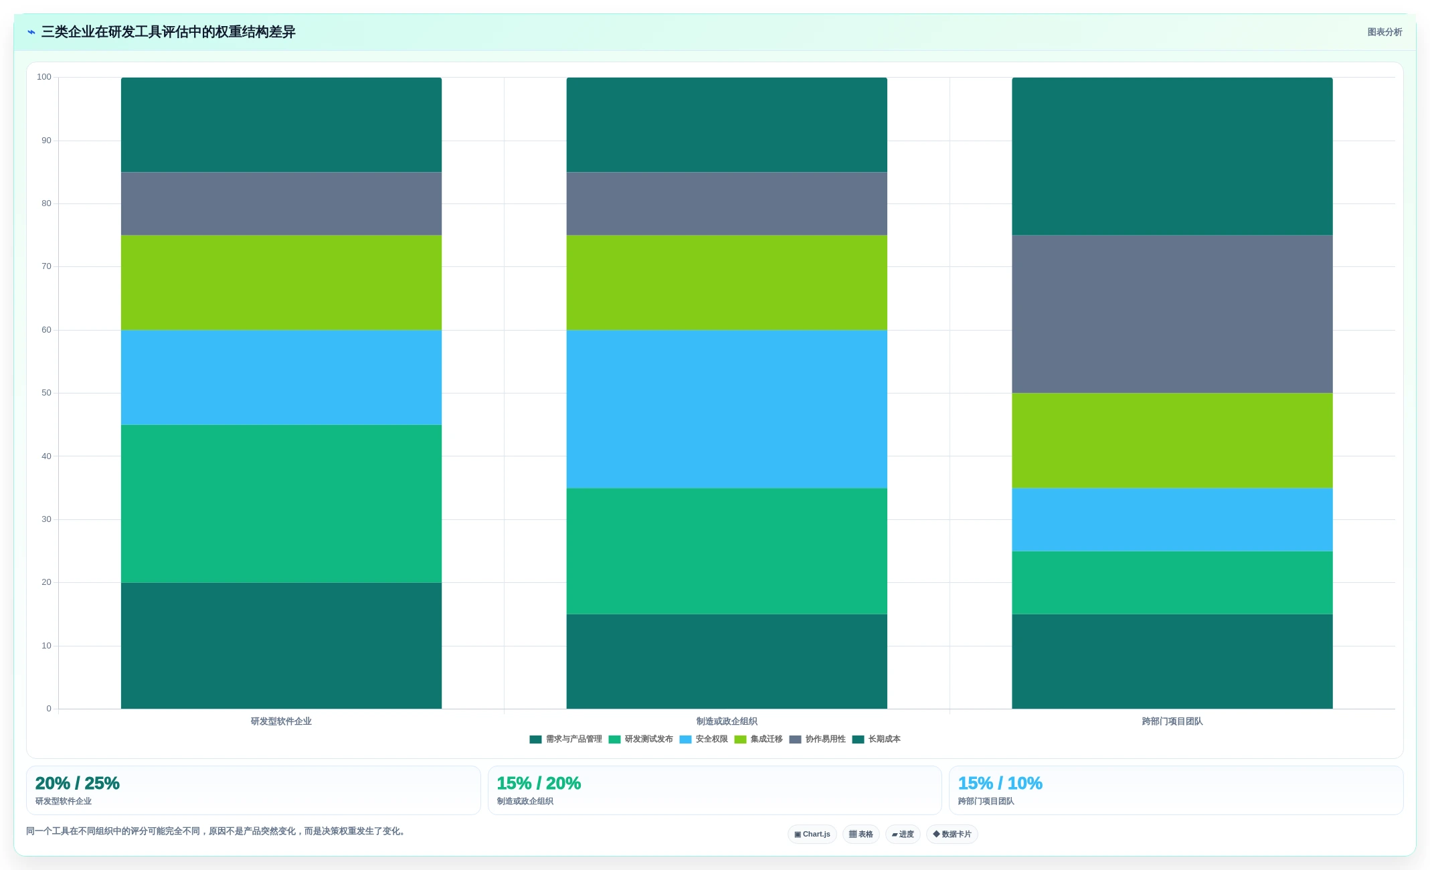The image size is (1430, 870).
Task: Click the y-axis tick label 100
Action: coord(44,77)
